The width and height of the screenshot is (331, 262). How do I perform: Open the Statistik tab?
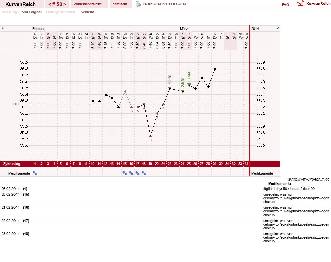pyautogui.click(x=120, y=4)
